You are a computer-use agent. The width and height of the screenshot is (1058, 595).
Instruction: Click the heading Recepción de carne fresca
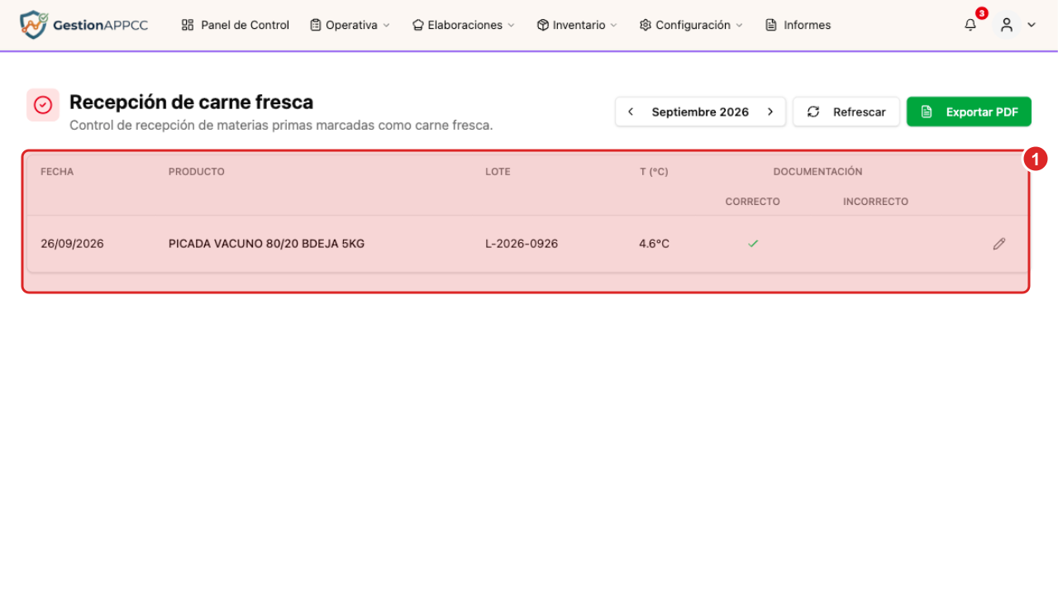coord(192,102)
